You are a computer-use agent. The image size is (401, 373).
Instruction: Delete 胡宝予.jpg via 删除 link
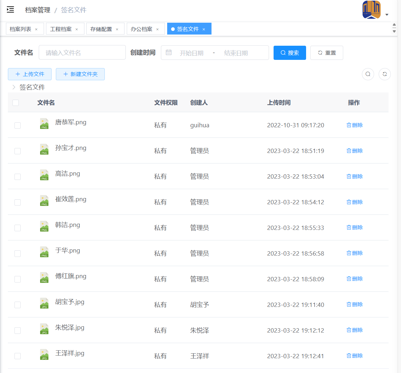pyautogui.click(x=355, y=304)
